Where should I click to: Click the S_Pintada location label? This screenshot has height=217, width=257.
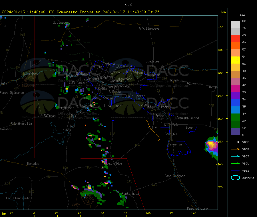pos(76,82)
